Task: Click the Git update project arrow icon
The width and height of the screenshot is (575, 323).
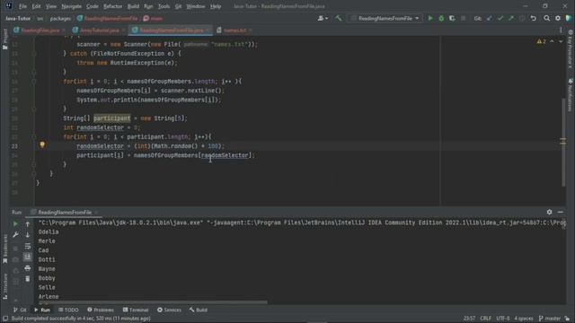Action: pos(489,18)
